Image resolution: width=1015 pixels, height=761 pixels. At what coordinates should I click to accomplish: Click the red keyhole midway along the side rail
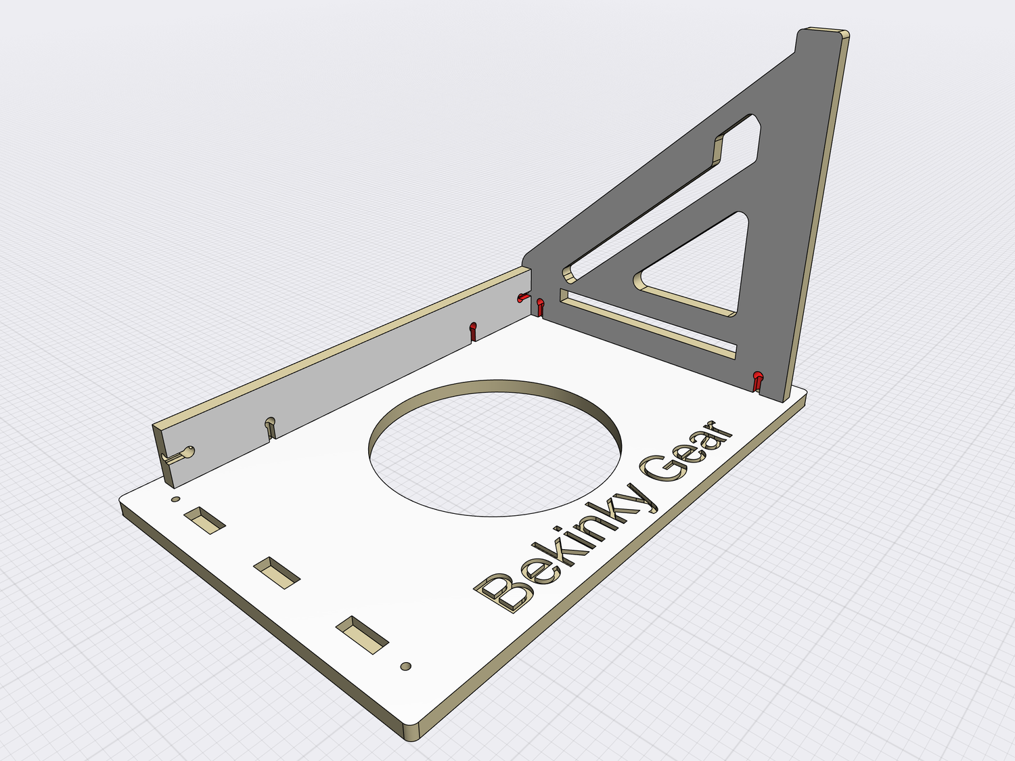(x=474, y=331)
